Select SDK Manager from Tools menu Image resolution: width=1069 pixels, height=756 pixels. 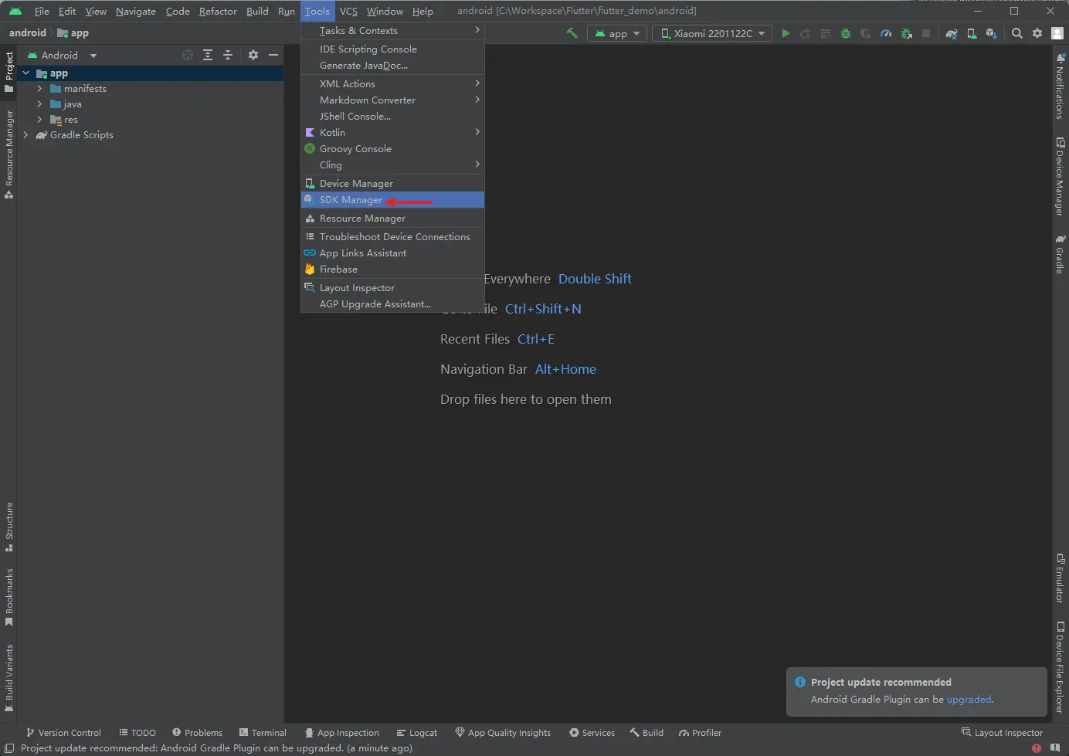click(x=351, y=200)
